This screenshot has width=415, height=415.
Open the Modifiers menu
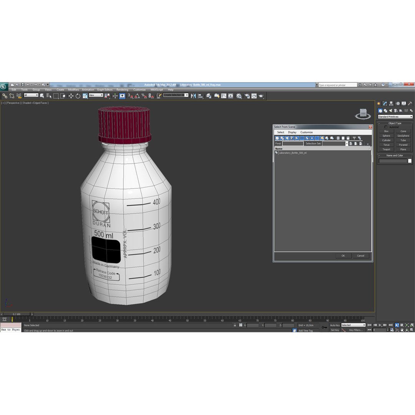pyautogui.click(x=73, y=90)
